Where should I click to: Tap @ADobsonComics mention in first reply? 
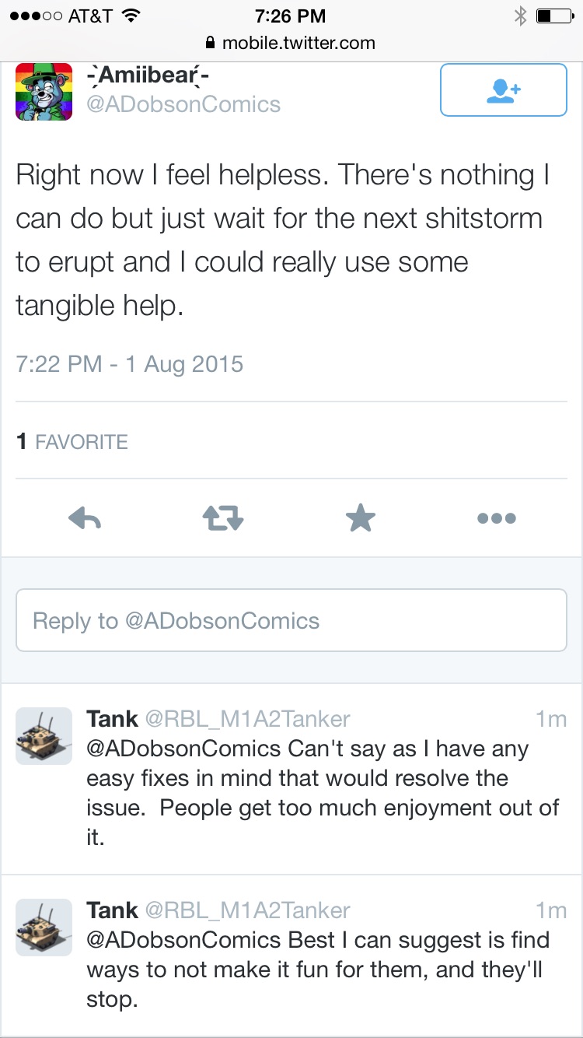pos(183,749)
